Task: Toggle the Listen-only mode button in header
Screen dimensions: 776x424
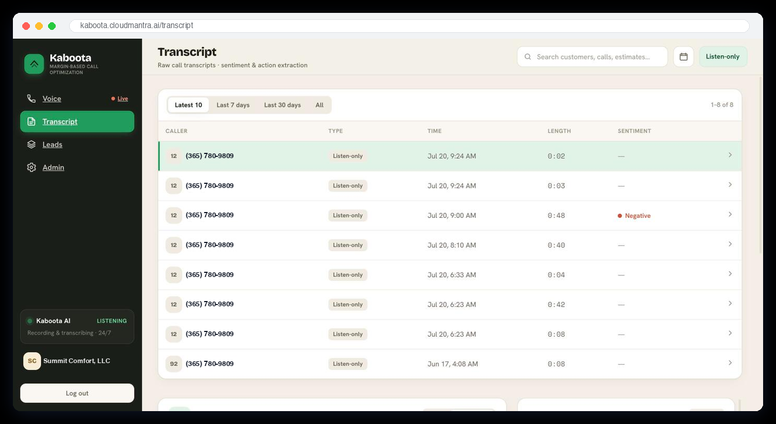Action: 723,57
